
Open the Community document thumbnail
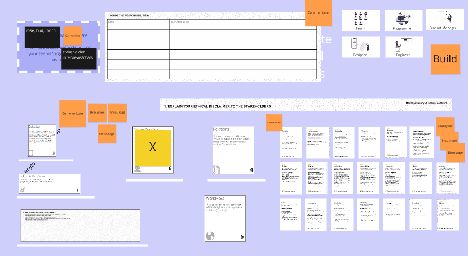tap(316, 214)
